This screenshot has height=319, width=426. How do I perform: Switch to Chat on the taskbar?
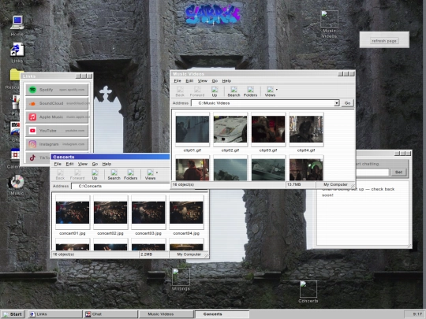click(x=110, y=314)
